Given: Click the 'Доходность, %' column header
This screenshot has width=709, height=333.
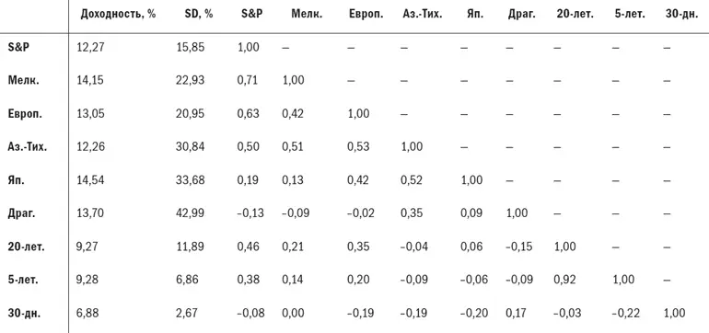Looking at the screenshot, I should click(x=118, y=14).
